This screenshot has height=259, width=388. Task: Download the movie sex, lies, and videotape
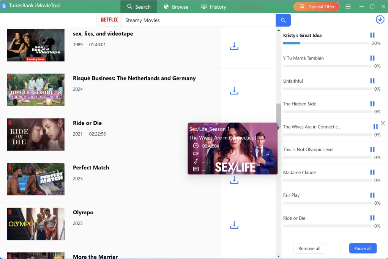[x=234, y=46]
